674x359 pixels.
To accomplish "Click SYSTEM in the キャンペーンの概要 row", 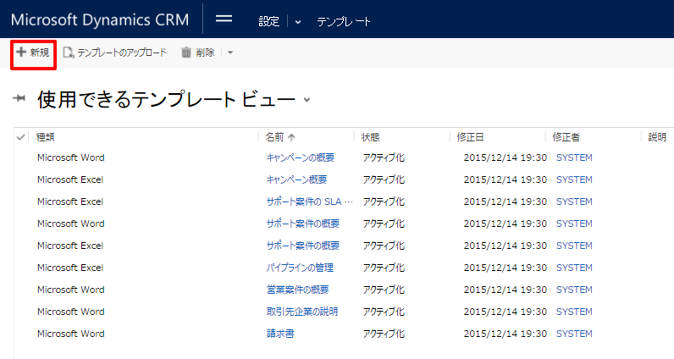I will tap(574, 157).
